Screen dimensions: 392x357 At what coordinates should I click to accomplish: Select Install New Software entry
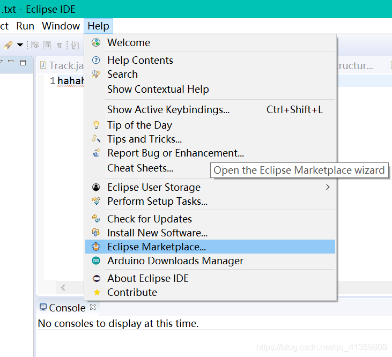210,233
